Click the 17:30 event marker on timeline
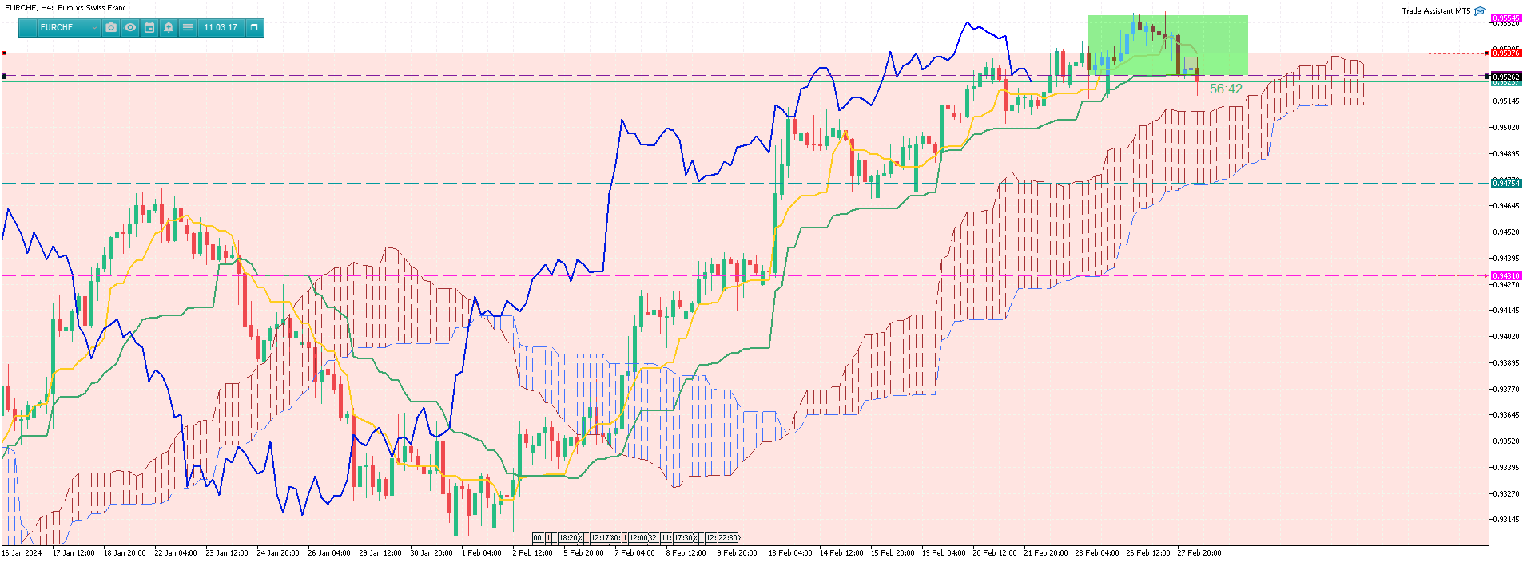The width and height of the screenshot is (1531, 562). [x=684, y=538]
